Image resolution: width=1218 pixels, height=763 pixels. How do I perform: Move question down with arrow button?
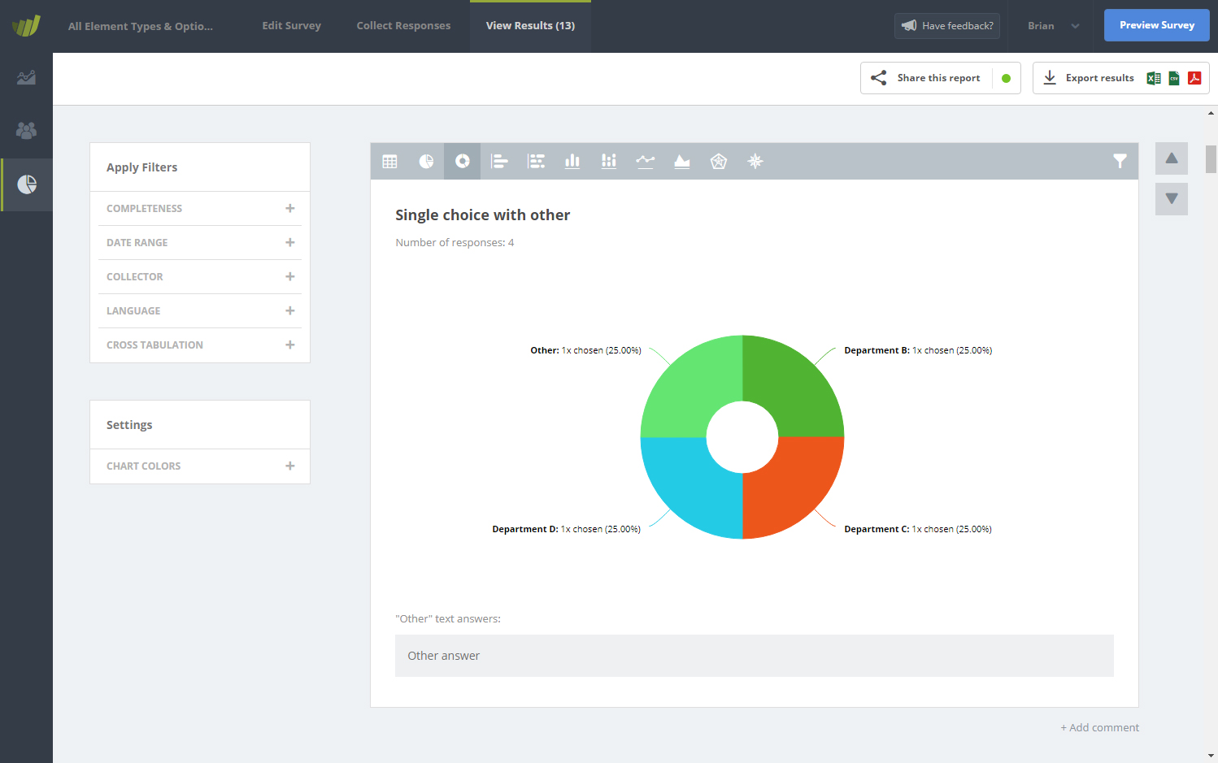[1172, 199]
